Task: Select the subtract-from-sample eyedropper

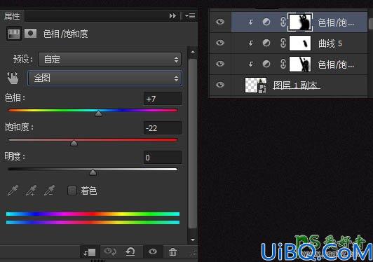Action: tap(50, 191)
